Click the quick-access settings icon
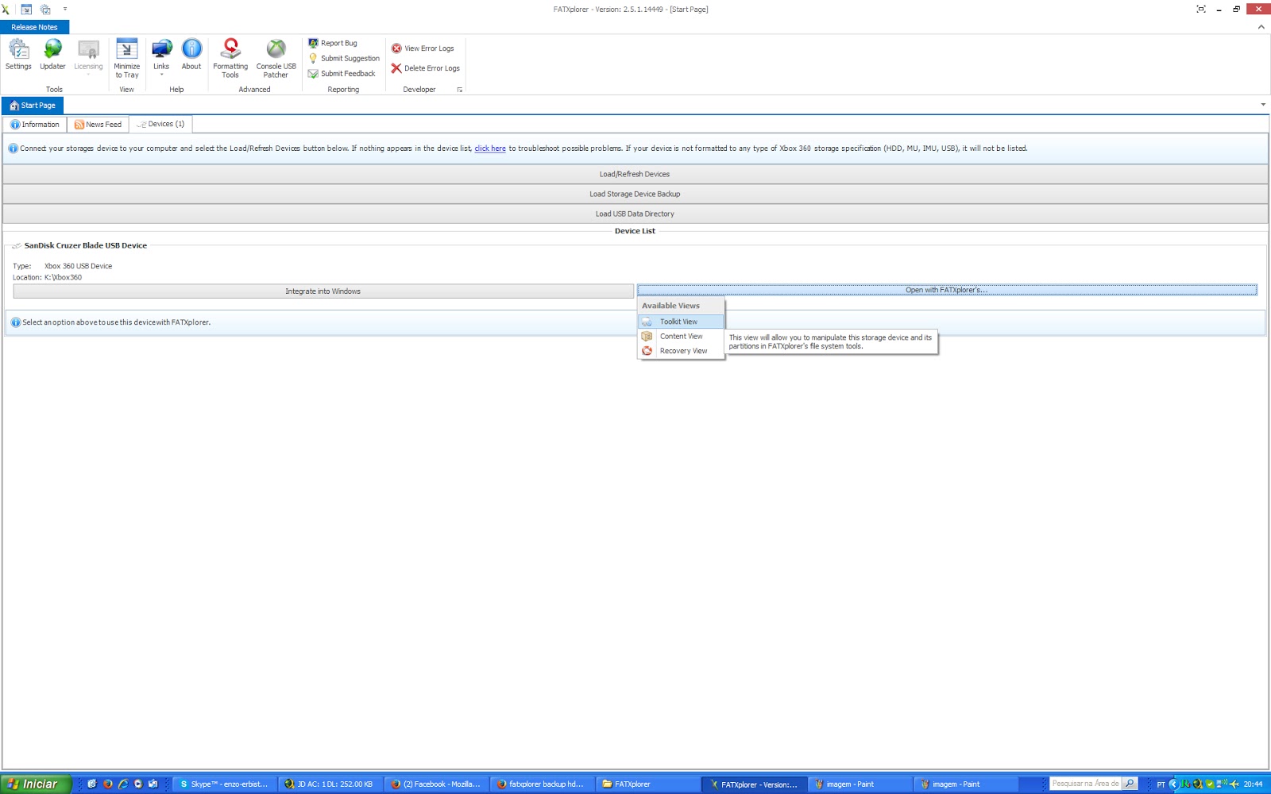This screenshot has height=794, width=1271. point(45,10)
